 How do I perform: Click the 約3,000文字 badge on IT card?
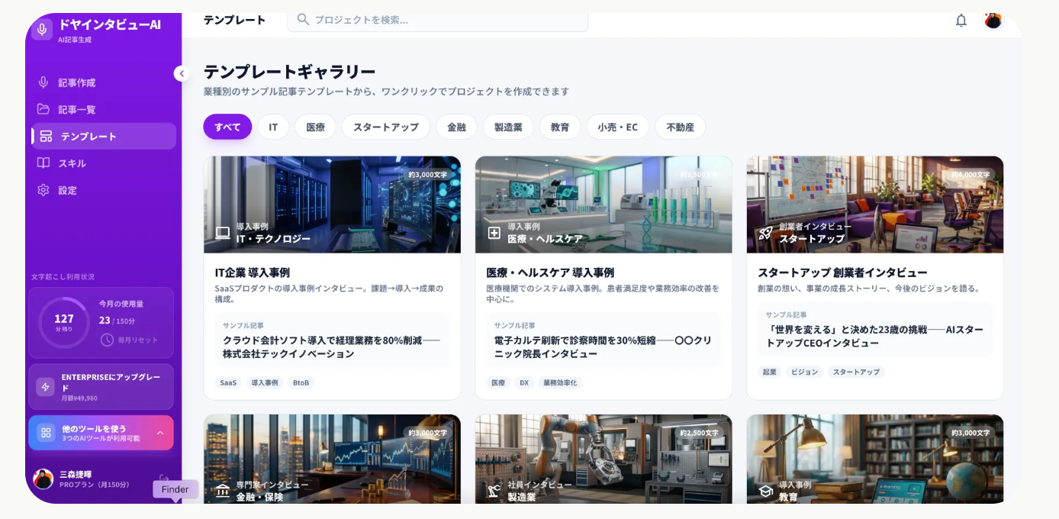(x=427, y=175)
